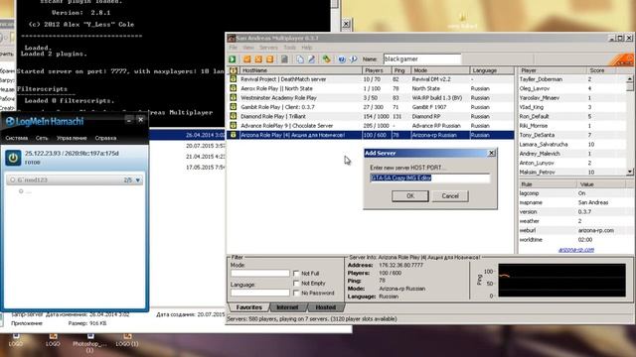Open the Справка menu in Hamachi
636x357 pixels.
pos(105,138)
